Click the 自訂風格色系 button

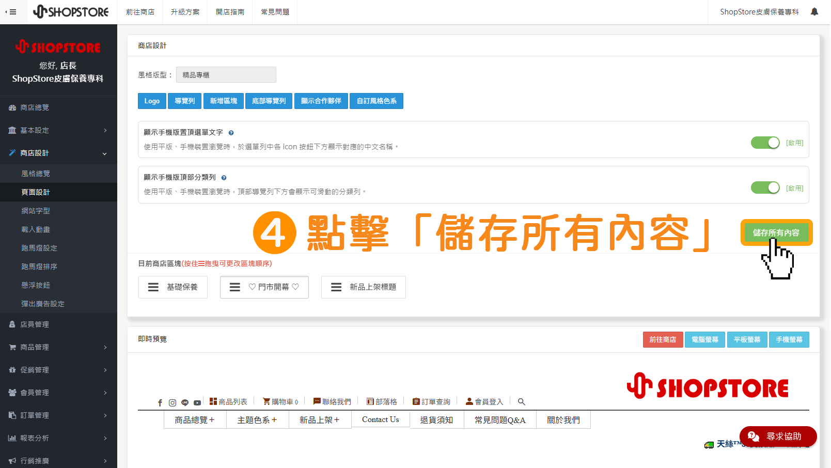(x=377, y=101)
